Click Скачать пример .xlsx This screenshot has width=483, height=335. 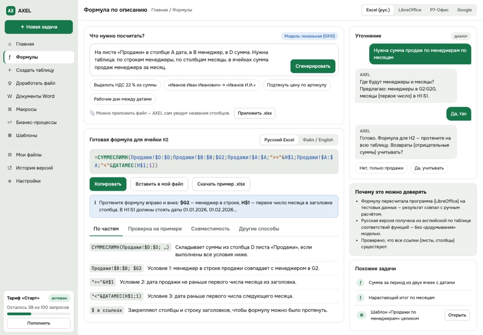[x=221, y=184]
